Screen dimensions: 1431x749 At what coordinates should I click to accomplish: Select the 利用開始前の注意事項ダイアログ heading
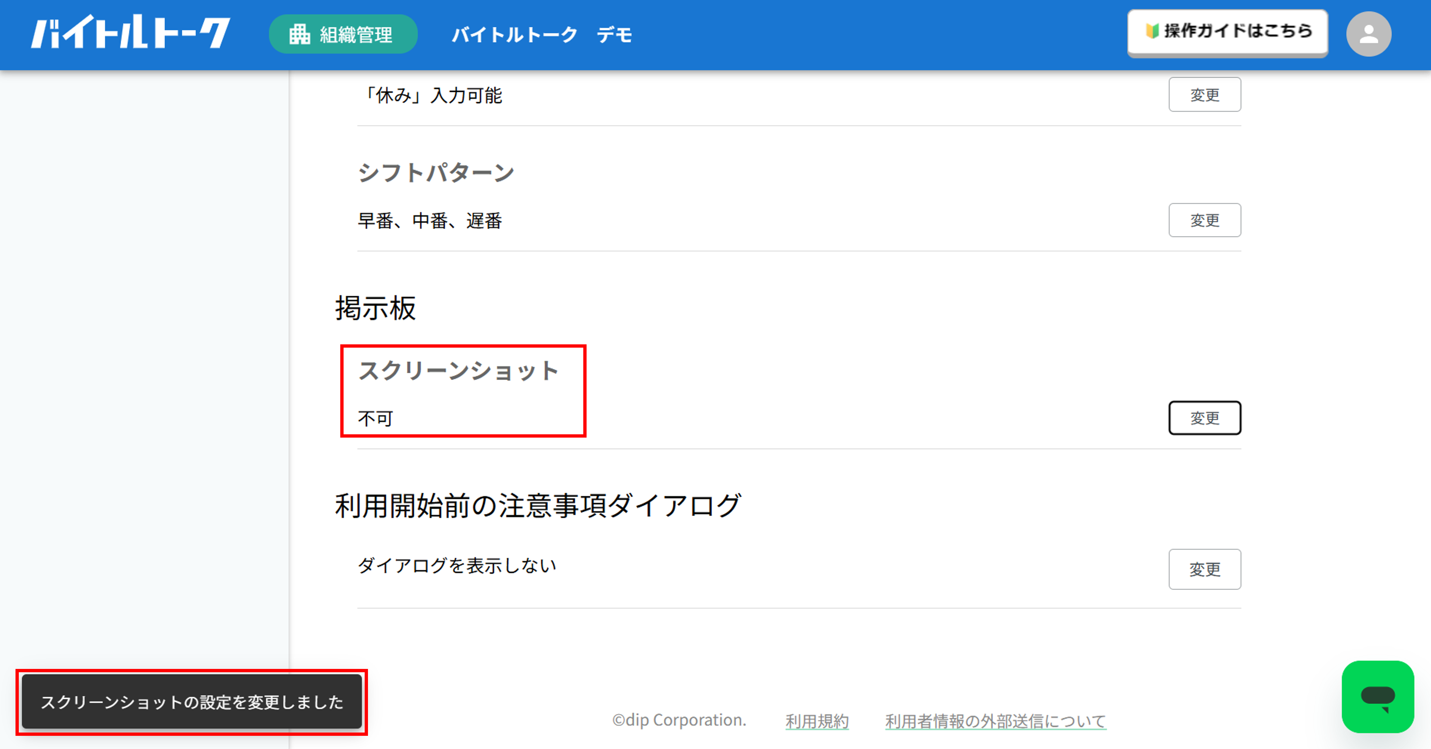[x=538, y=506]
